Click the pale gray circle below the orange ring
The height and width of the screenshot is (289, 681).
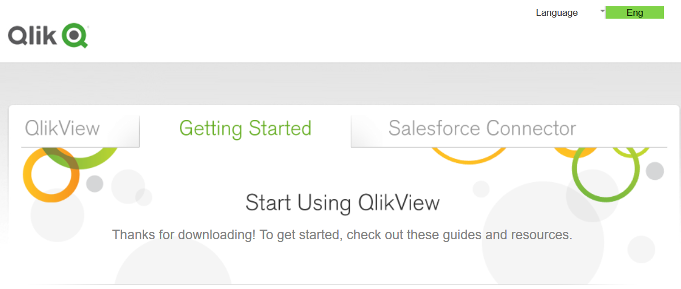pos(57,215)
